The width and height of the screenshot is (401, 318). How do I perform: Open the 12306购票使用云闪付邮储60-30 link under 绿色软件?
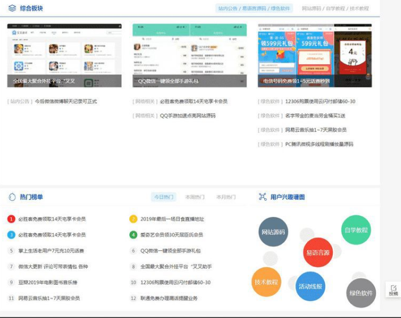[320, 102]
